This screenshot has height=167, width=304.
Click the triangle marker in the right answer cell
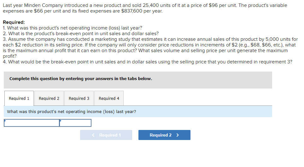[61, 120]
